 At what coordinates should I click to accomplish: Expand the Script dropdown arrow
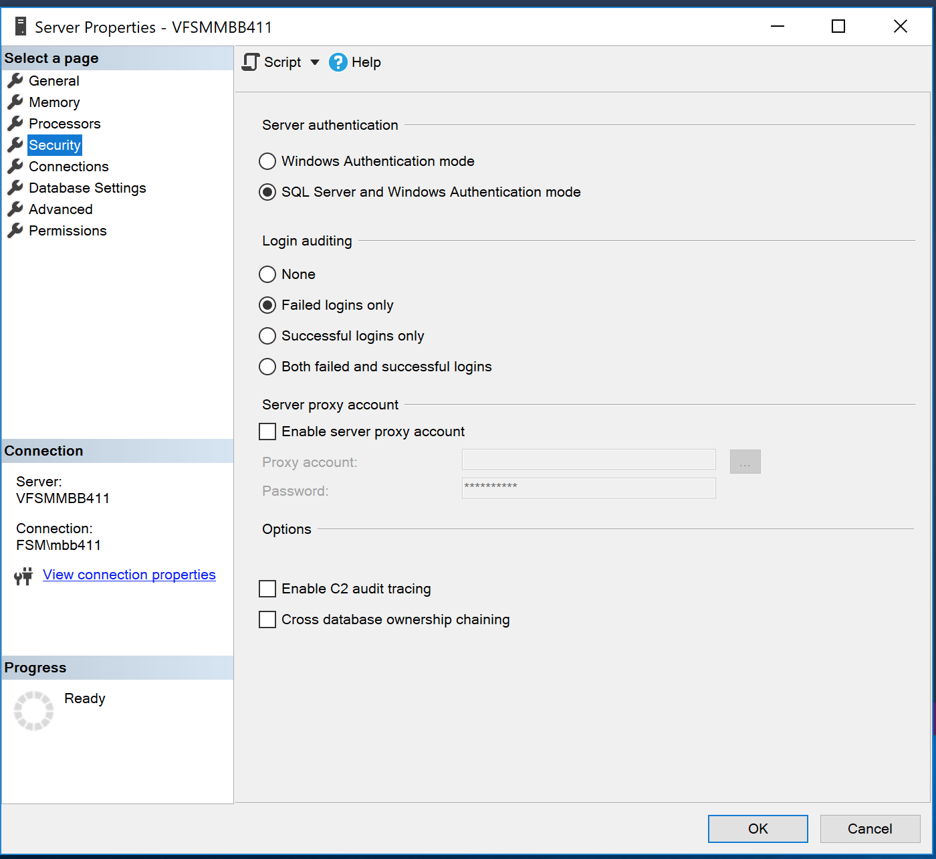(x=315, y=62)
